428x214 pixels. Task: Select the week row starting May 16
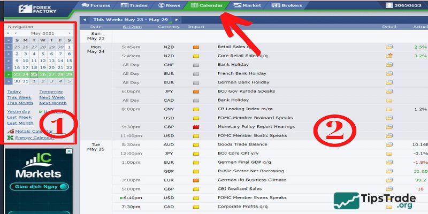[x=9, y=67]
